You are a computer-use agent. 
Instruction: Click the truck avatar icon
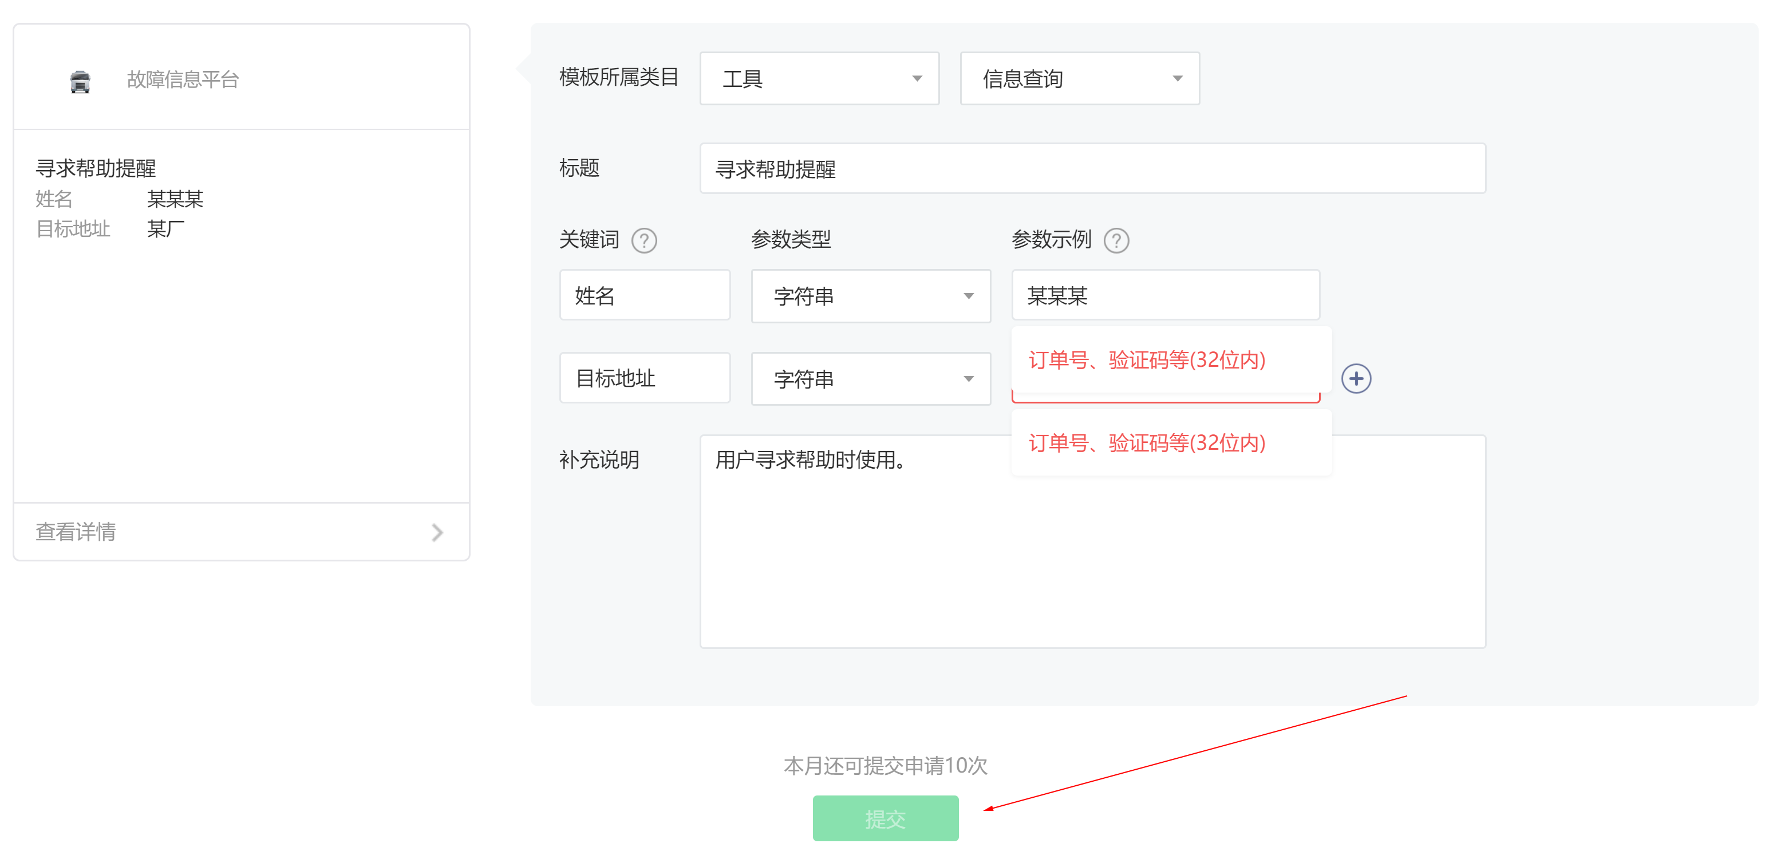tap(80, 81)
